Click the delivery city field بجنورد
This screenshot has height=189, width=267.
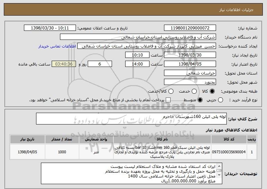(x=190, y=82)
